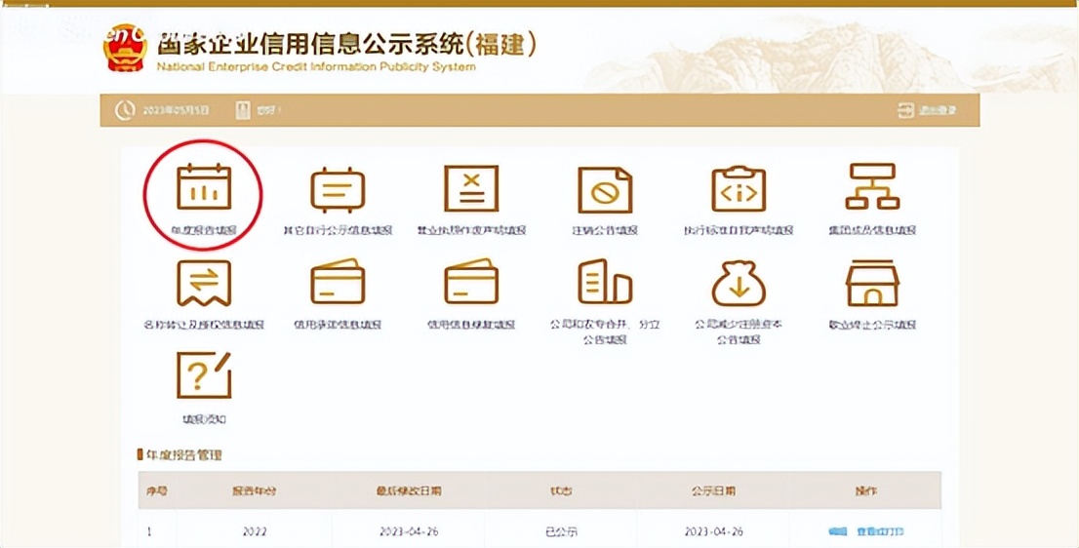
Task: Click the 年度报告管理 section heading
Action: pyautogui.click(x=183, y=455)
